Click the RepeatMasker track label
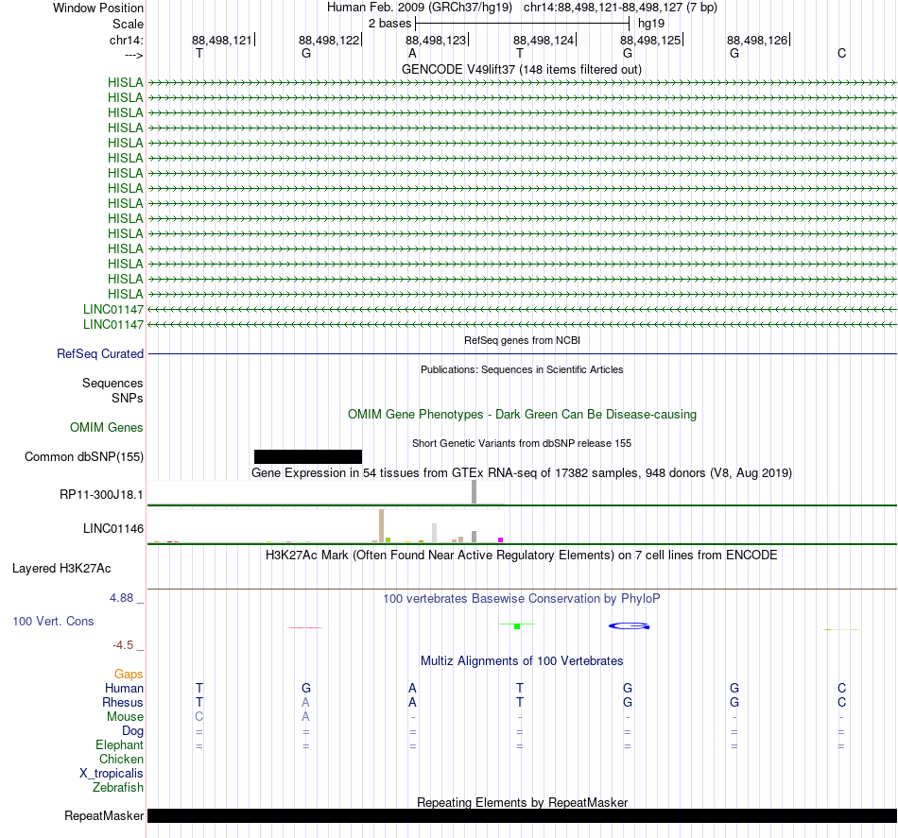The height and width of the screenshot is (838, 898). tap(104, 815)
